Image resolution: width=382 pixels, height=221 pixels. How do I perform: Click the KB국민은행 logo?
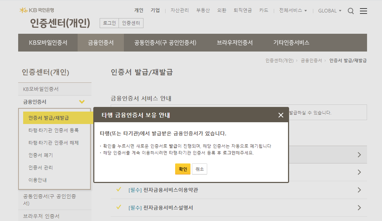37,10
